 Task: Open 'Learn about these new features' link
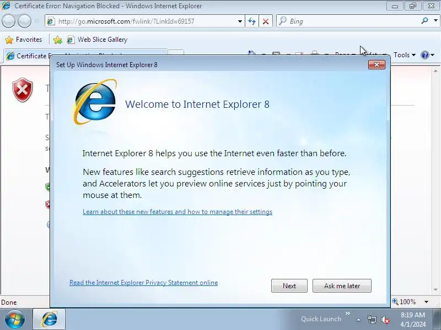[x=178, y=212]
